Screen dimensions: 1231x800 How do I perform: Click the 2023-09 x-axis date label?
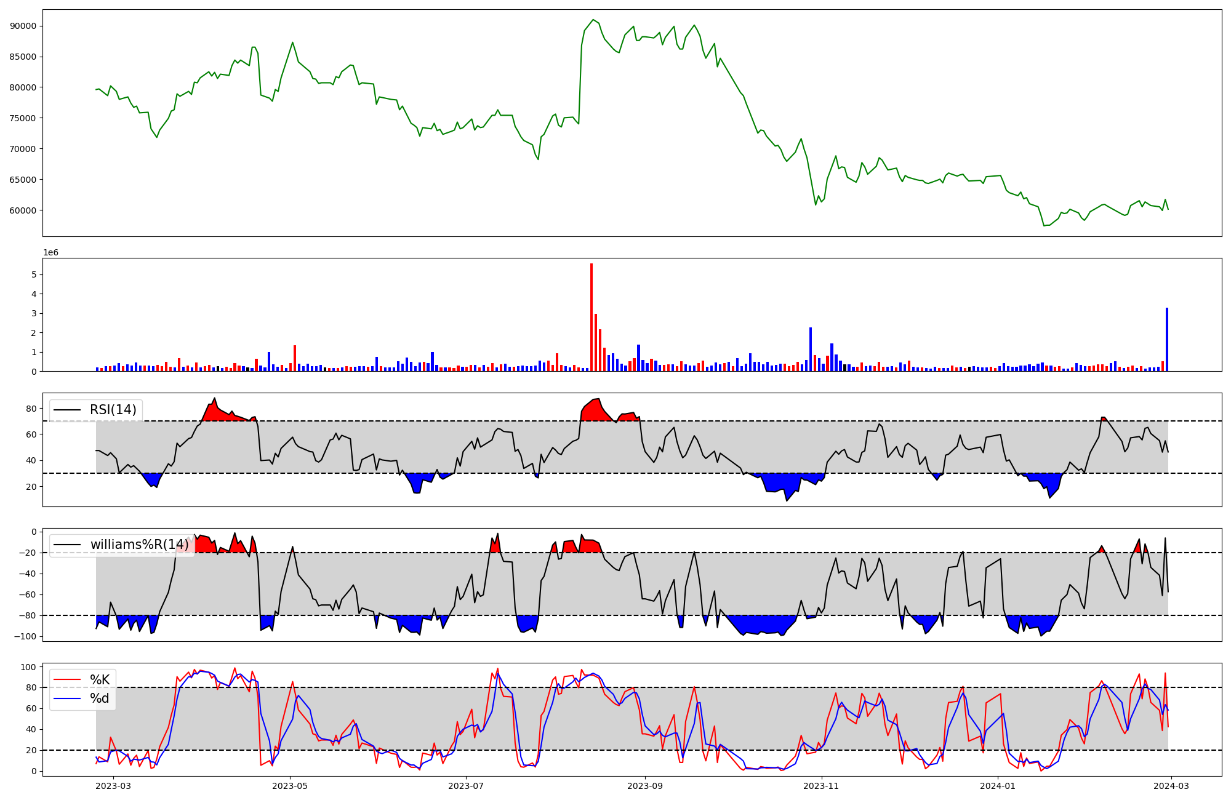pyautogui.click(x=645, y=786)
